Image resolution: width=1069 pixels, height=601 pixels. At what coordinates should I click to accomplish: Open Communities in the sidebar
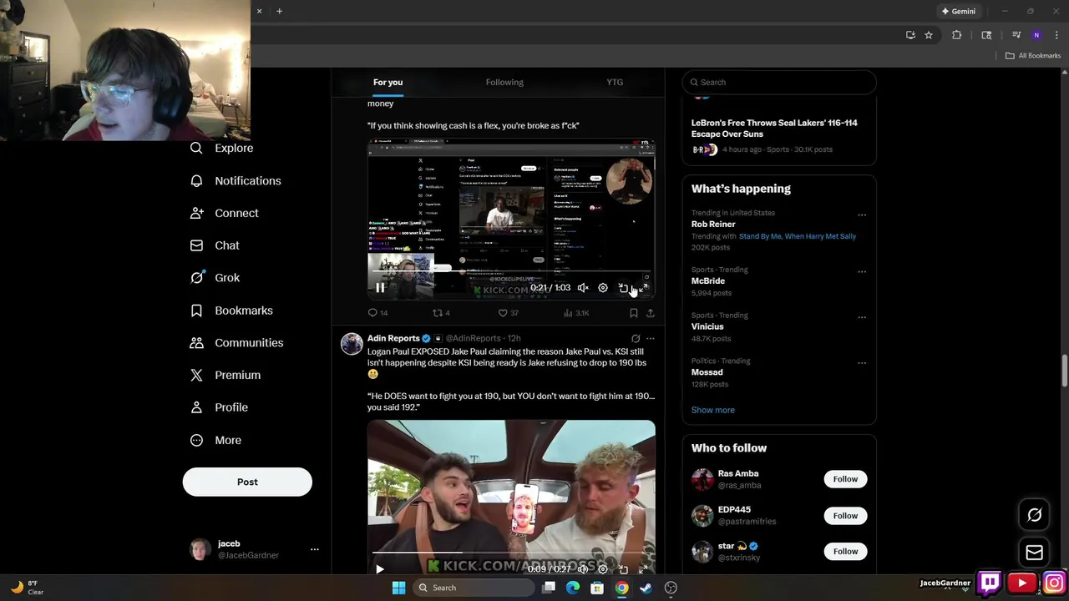[236, 342]
